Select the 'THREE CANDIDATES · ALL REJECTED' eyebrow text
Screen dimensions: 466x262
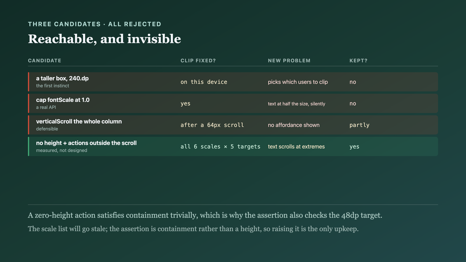tap(95, 24)
